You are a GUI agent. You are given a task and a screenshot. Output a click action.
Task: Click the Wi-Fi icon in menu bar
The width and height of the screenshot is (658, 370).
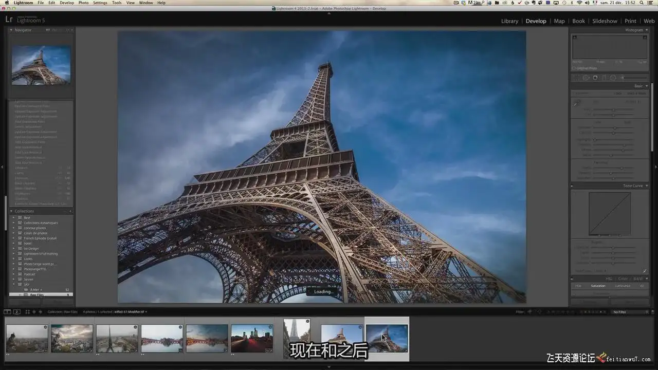click(580, 3)
